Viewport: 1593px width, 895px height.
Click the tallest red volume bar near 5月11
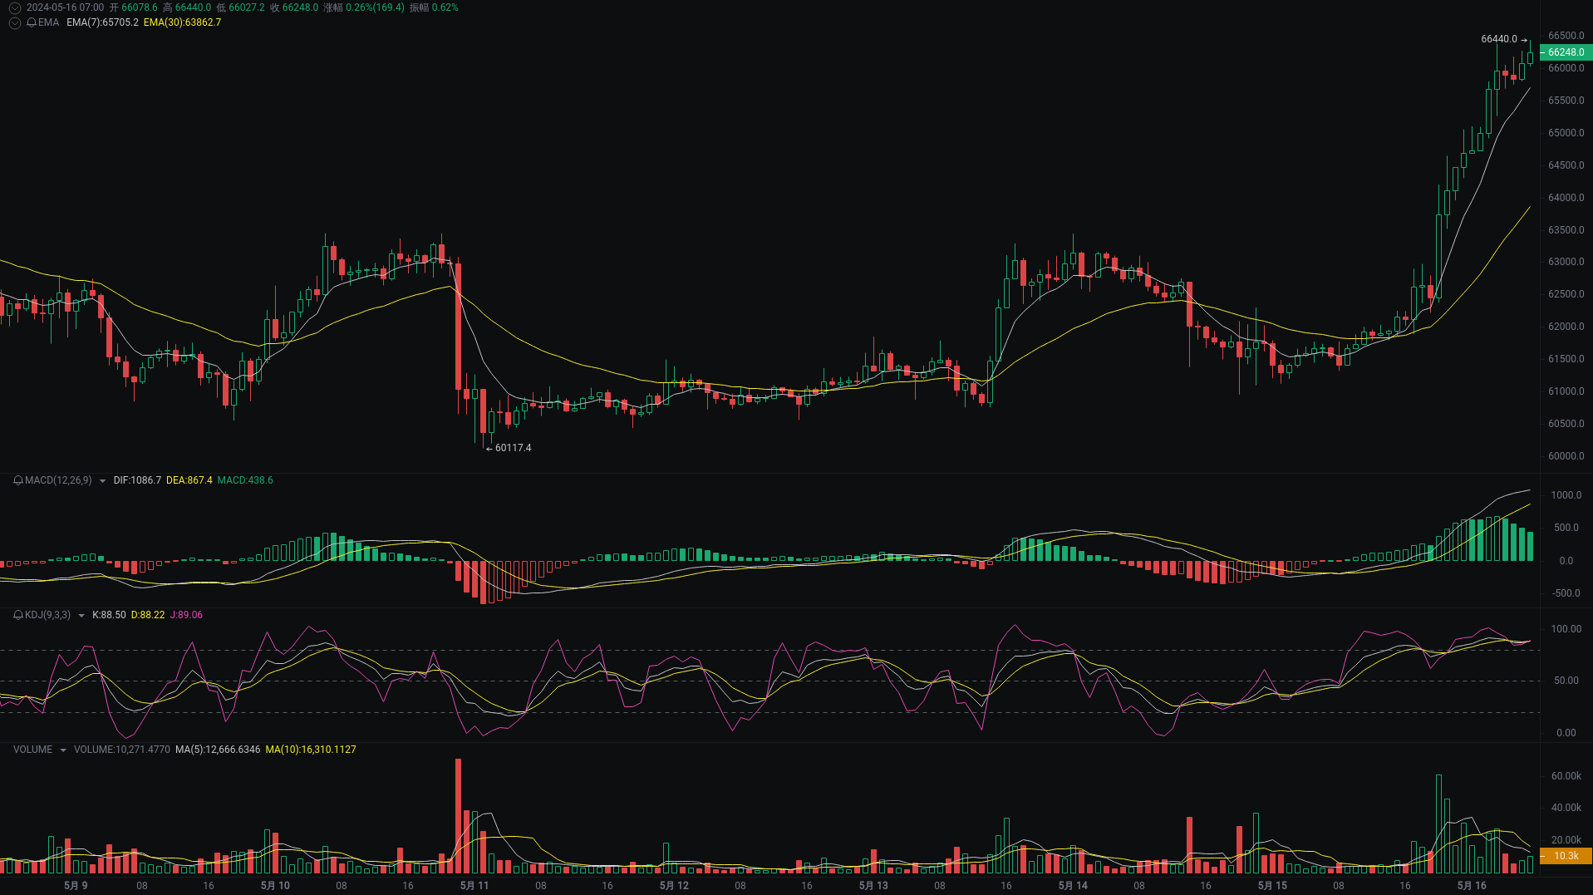click(458, 810)
